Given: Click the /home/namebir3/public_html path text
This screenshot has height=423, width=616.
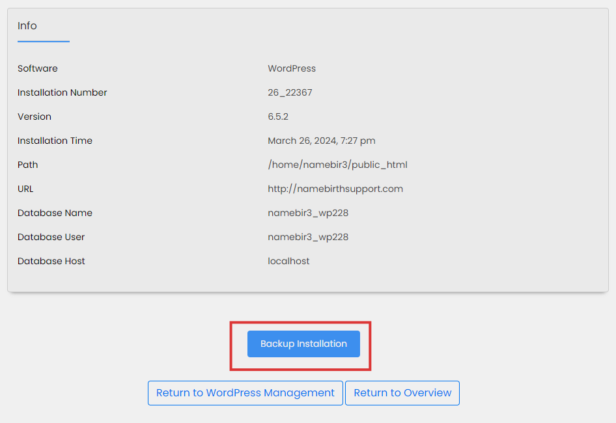Looking at the screenshot, I should 337,165.
